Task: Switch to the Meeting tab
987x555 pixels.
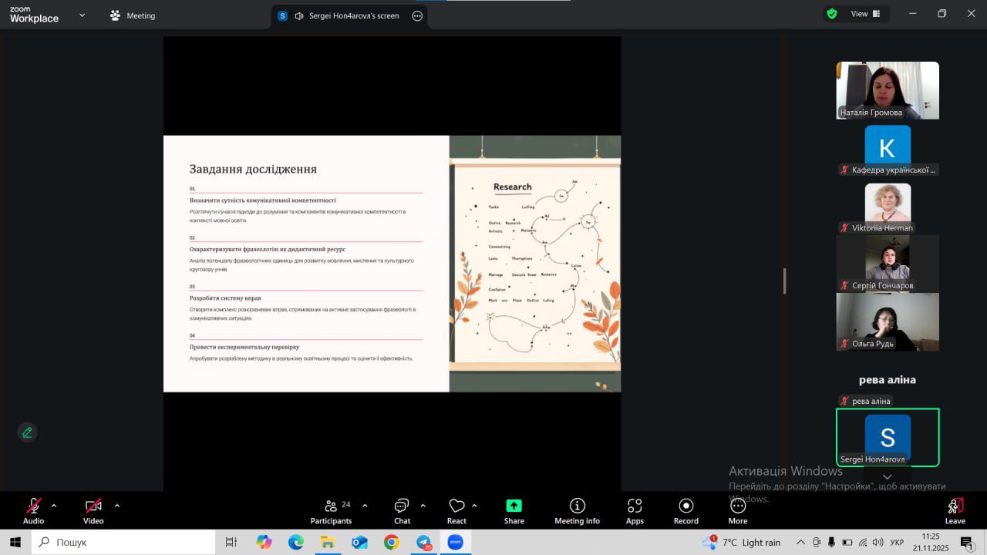Action: 133,15
